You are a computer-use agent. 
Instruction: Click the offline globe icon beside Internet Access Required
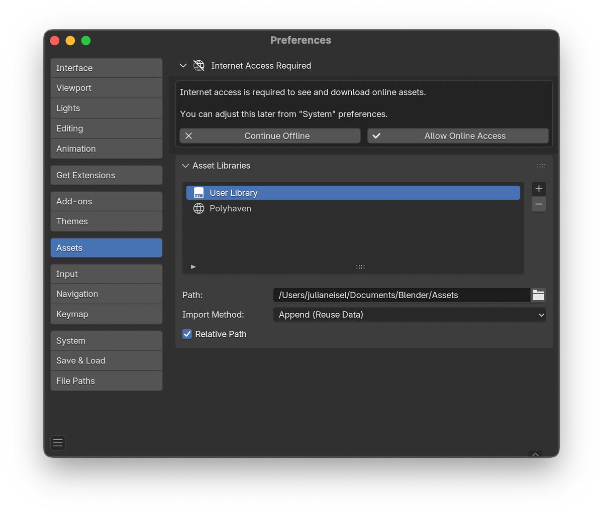(199, 66)
